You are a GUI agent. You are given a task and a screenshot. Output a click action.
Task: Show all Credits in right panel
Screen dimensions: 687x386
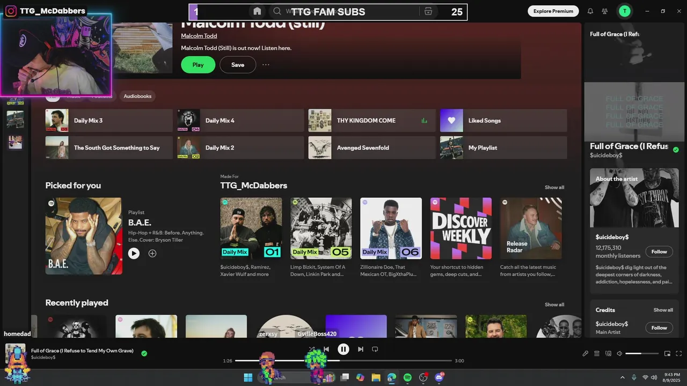(x=663, y=310)
